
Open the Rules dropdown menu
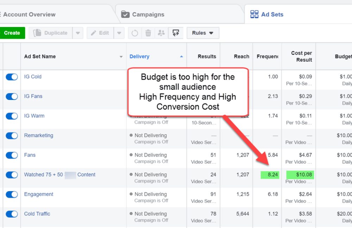(x=203, y=33)
